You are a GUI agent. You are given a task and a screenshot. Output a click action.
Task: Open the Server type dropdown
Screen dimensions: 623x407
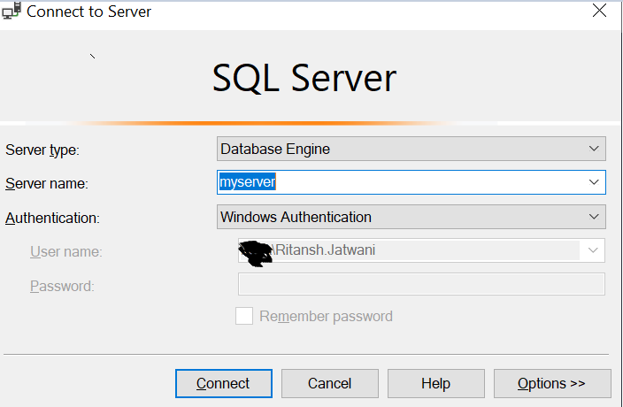pos(411,149)
